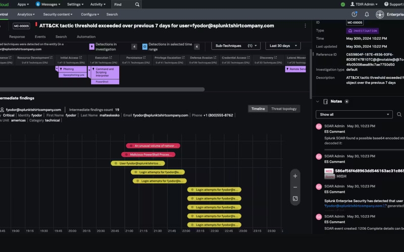Collapse the Phishing technique expander arrow
404x252 pixels.
point(57,69)
